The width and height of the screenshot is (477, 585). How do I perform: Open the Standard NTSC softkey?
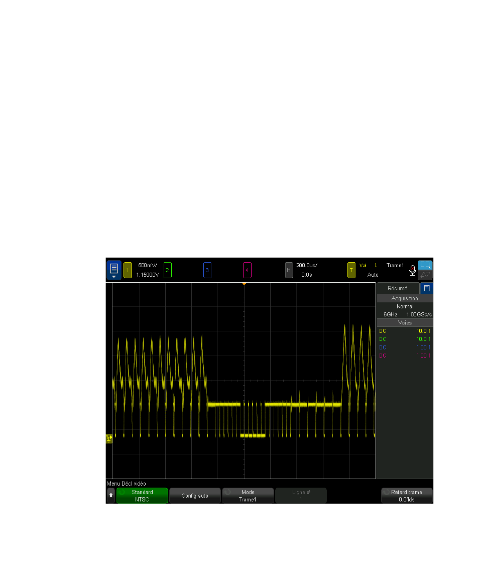click(x=142, y=496)
